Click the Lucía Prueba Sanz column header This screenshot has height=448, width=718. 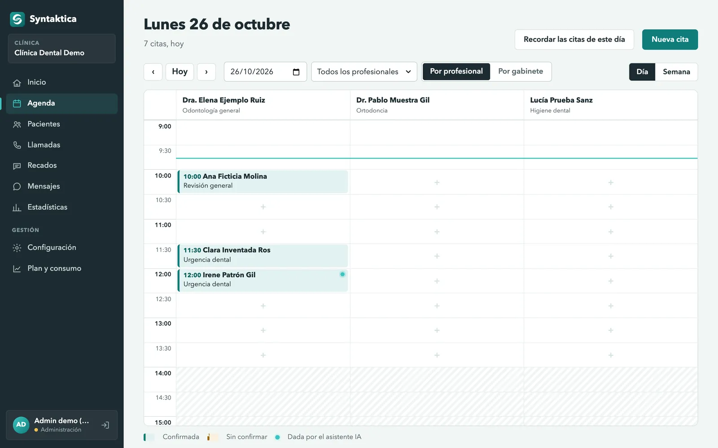(x=611, y=105)
